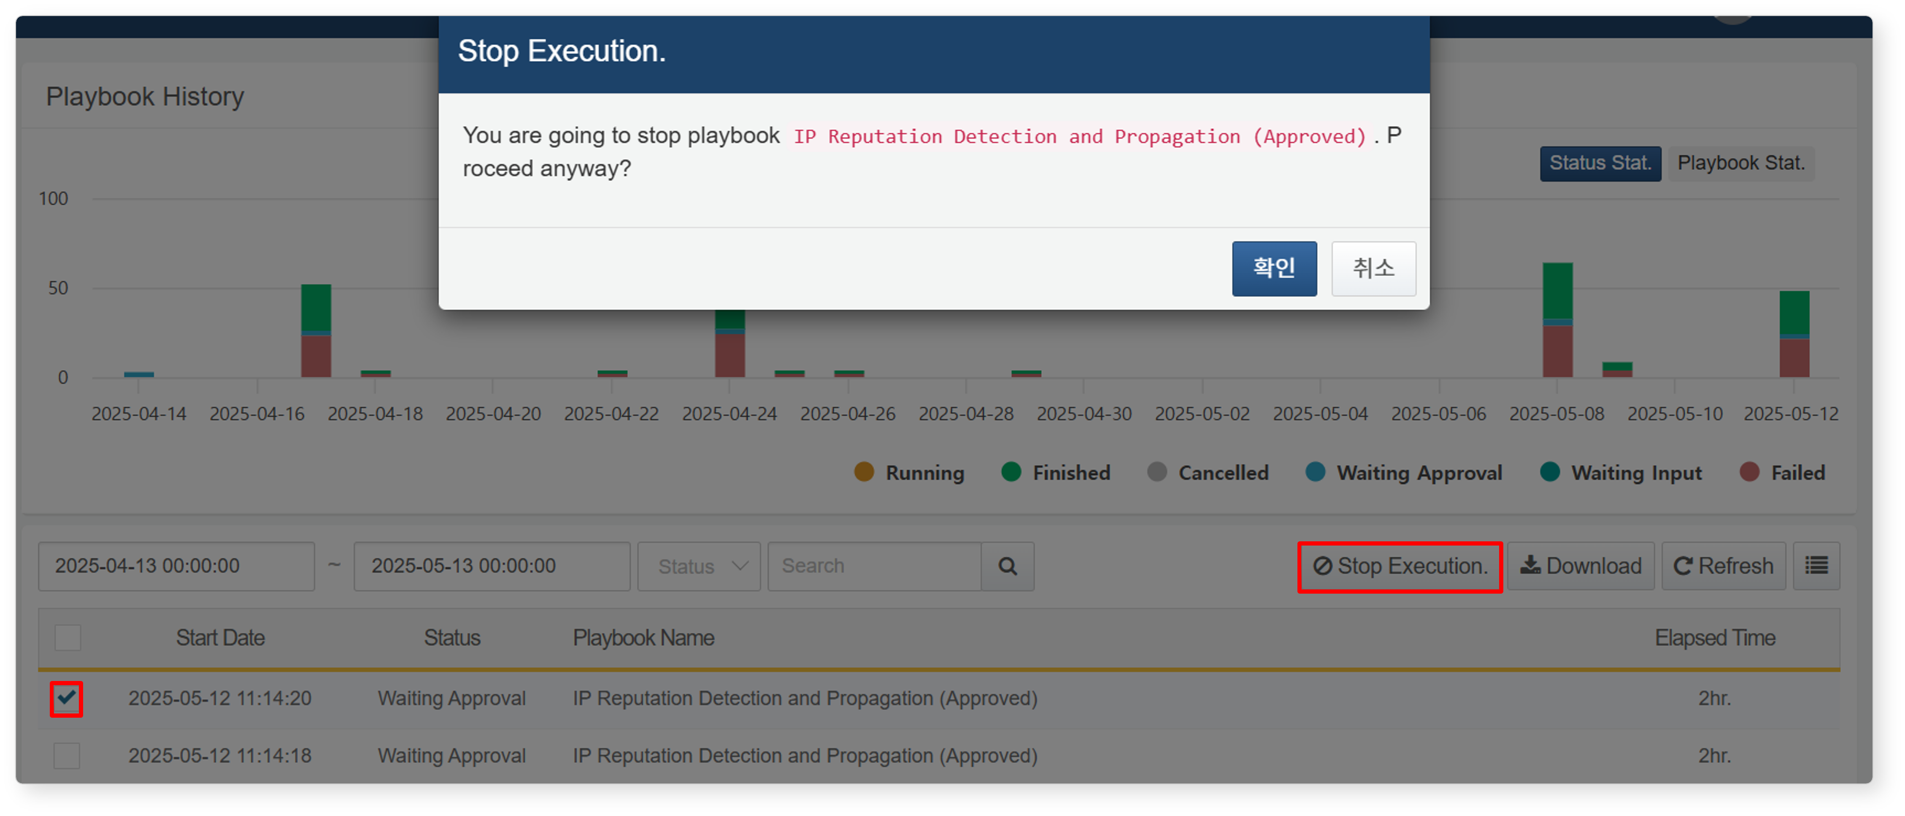Viewport: 1905px width, 816px height.
Task: Expand the Status filter dropdown
Action: pyautogui.click(x=699, y=566)
